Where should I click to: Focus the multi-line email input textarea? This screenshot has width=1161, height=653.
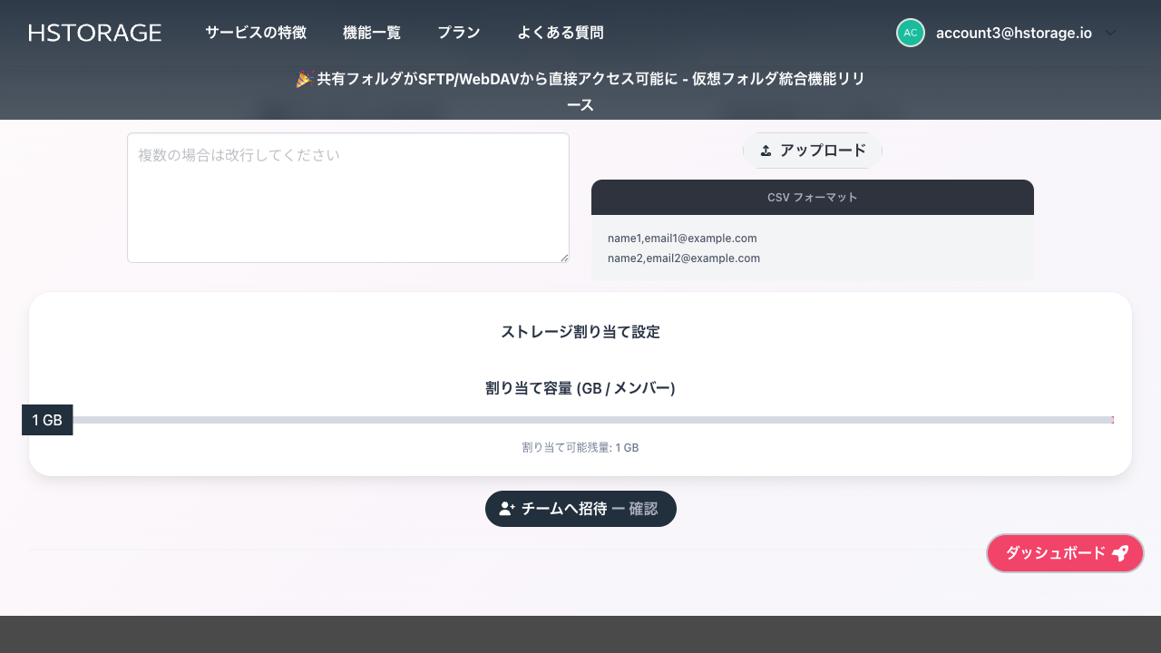pyautogui.click(x=348, y=198)
